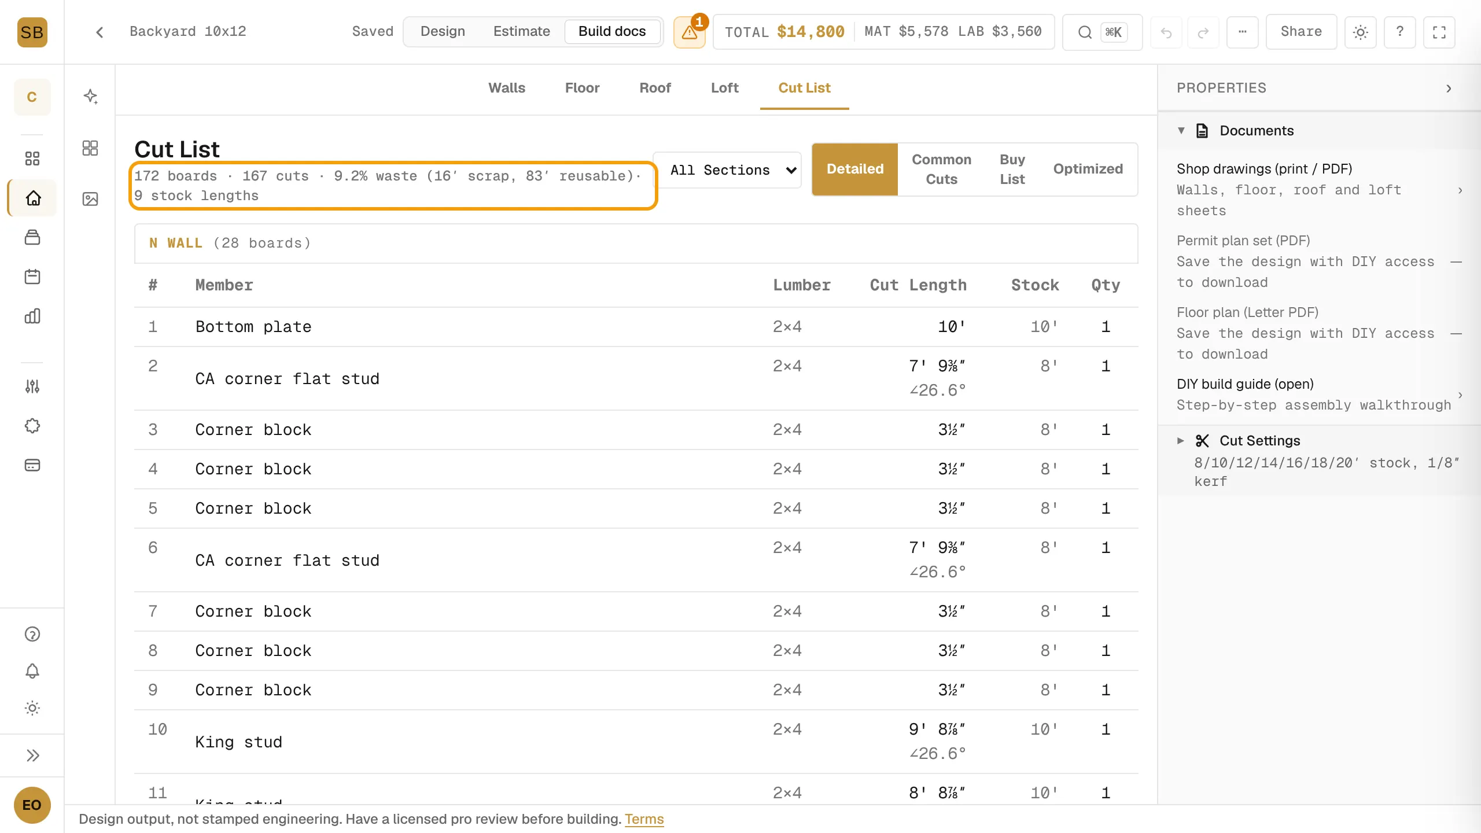Open the Walls tab
Image resolution: width=1481 pixels, height=833 pixels.
pyautogui.click(x=507, y=88)
